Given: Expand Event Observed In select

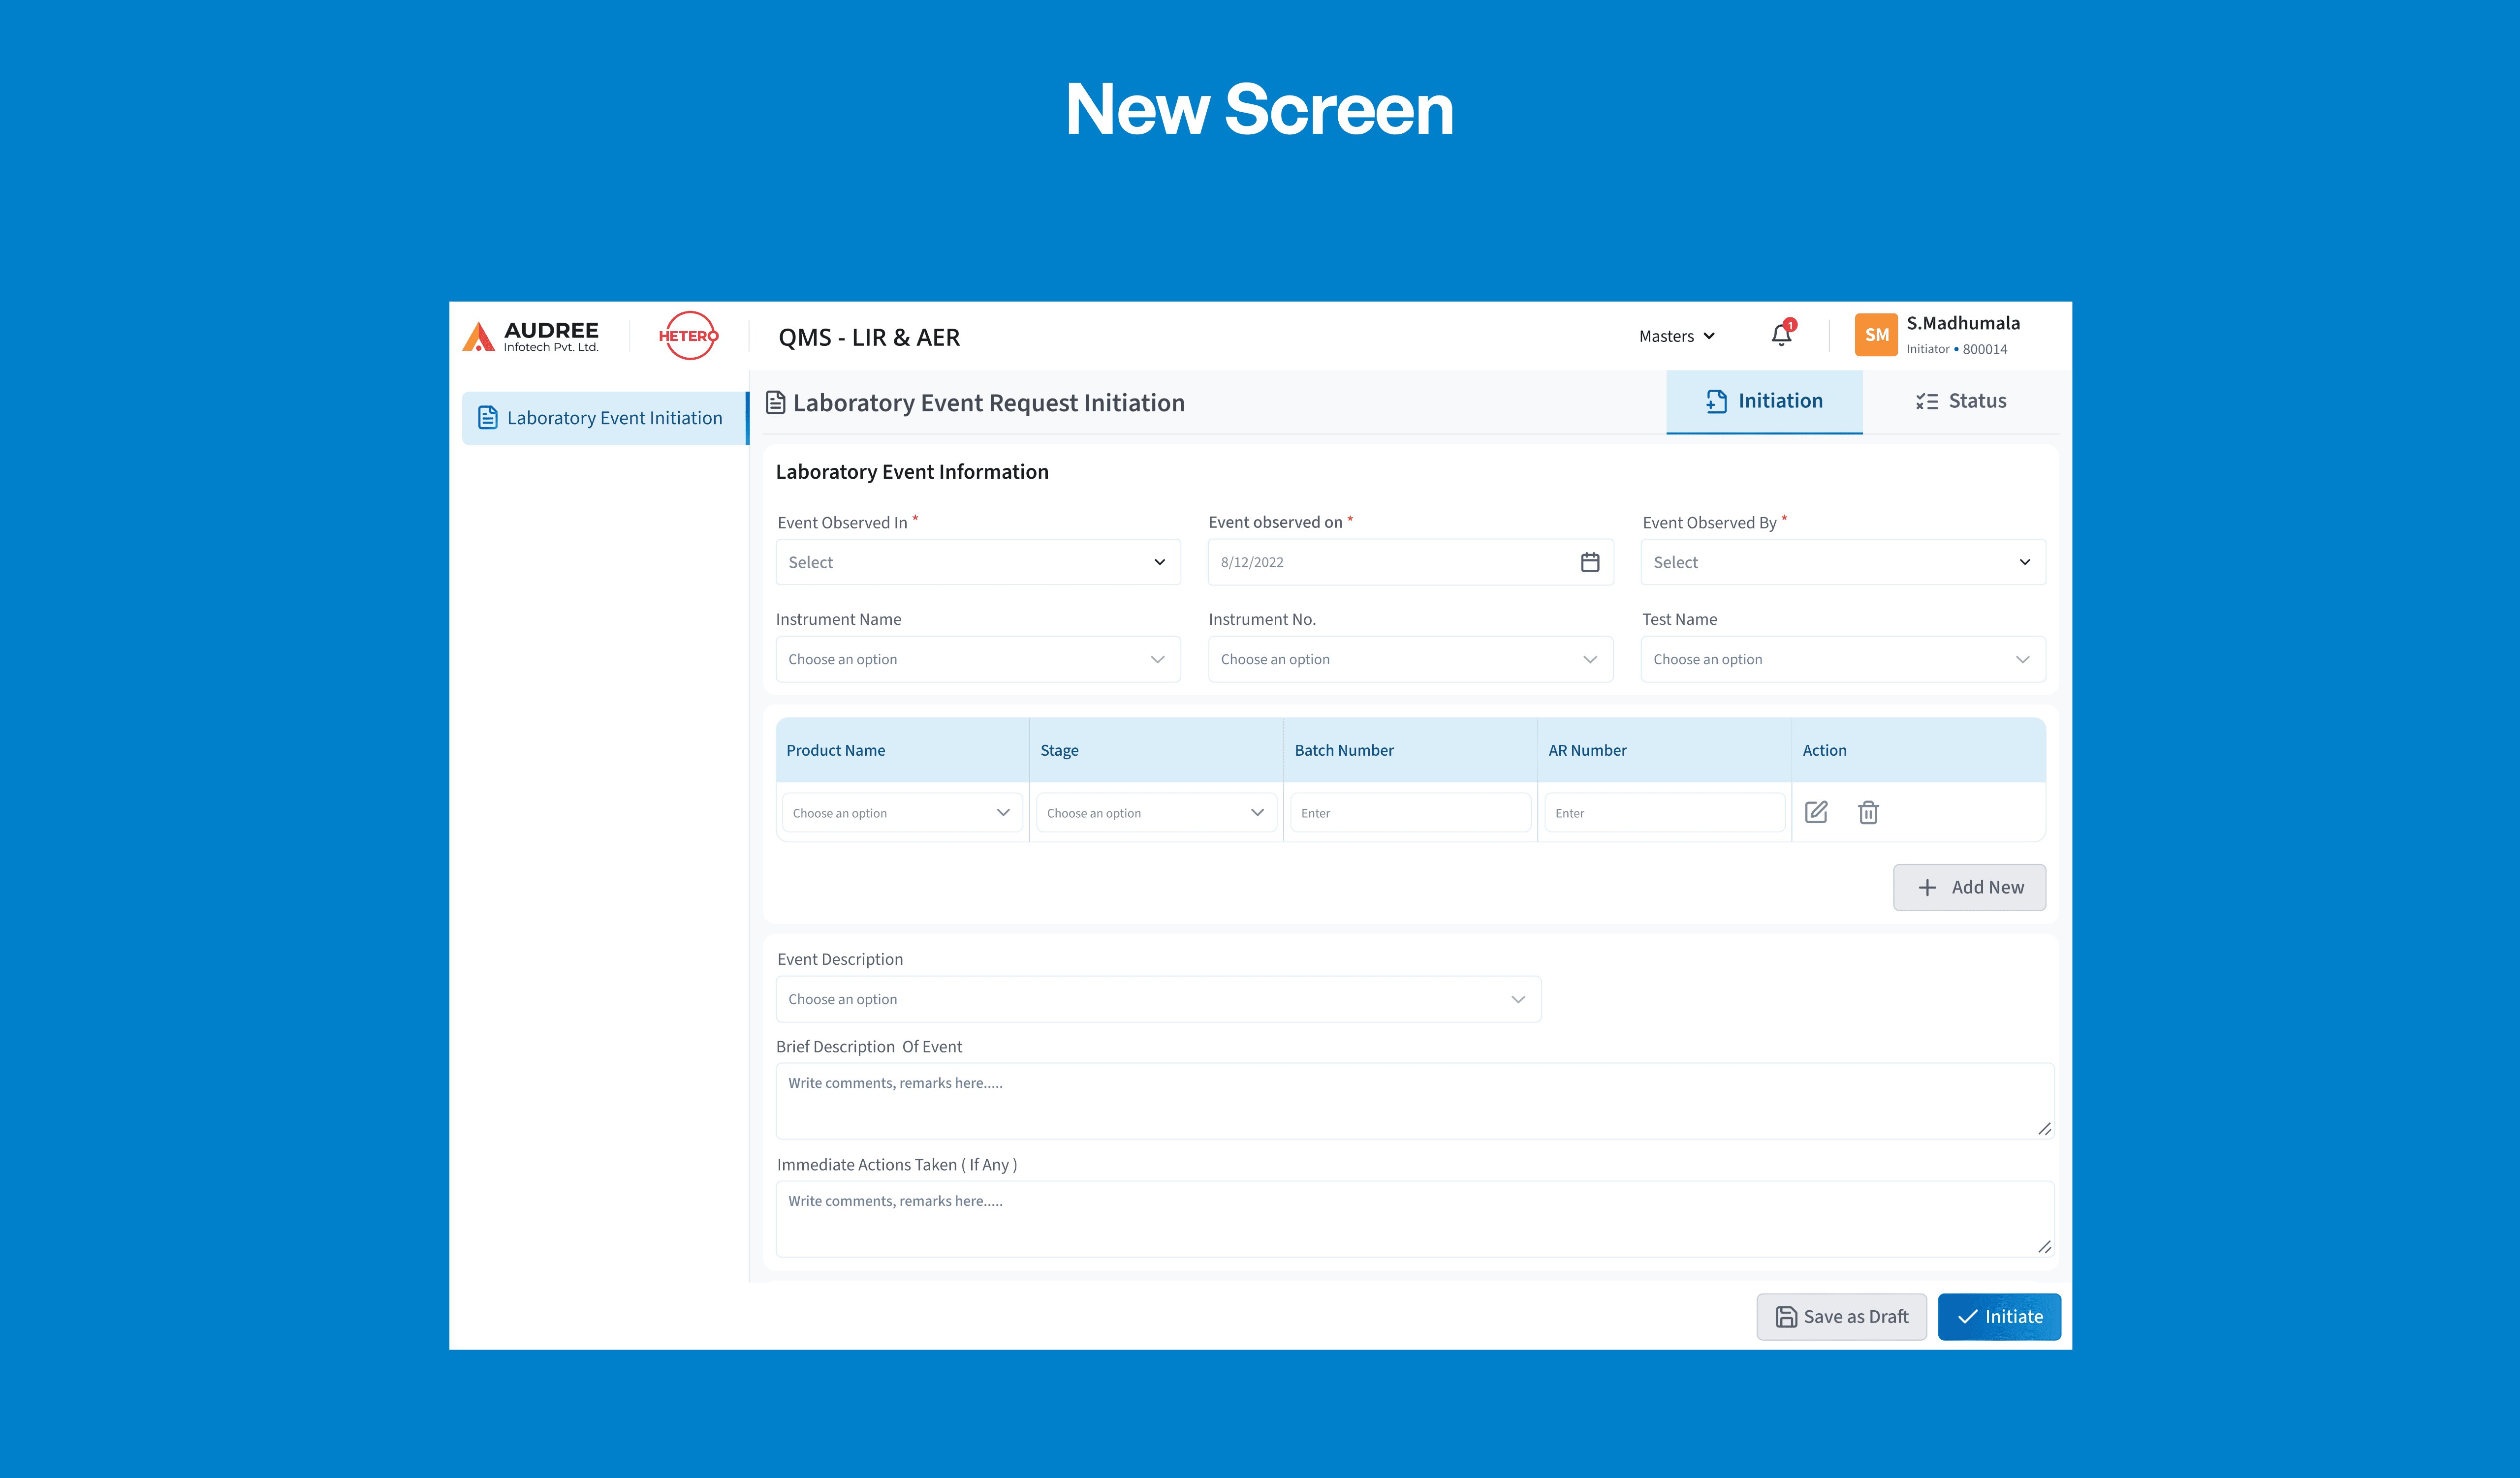Looking at the screenshot, I should tap(977, 561).
